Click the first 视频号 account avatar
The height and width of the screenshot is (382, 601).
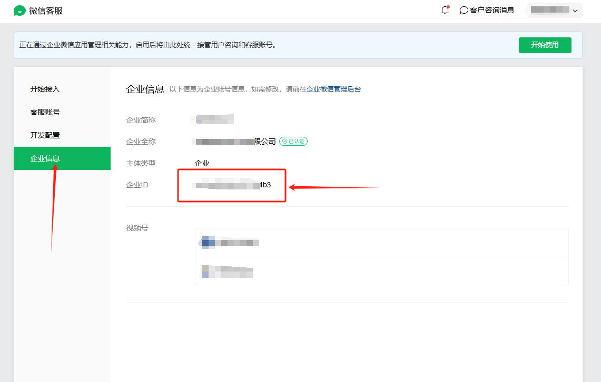point(209,243)
